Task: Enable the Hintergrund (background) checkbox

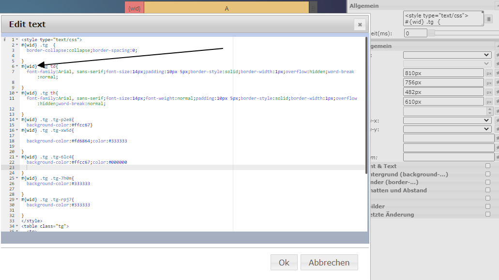Action: (x=487, y=174)
